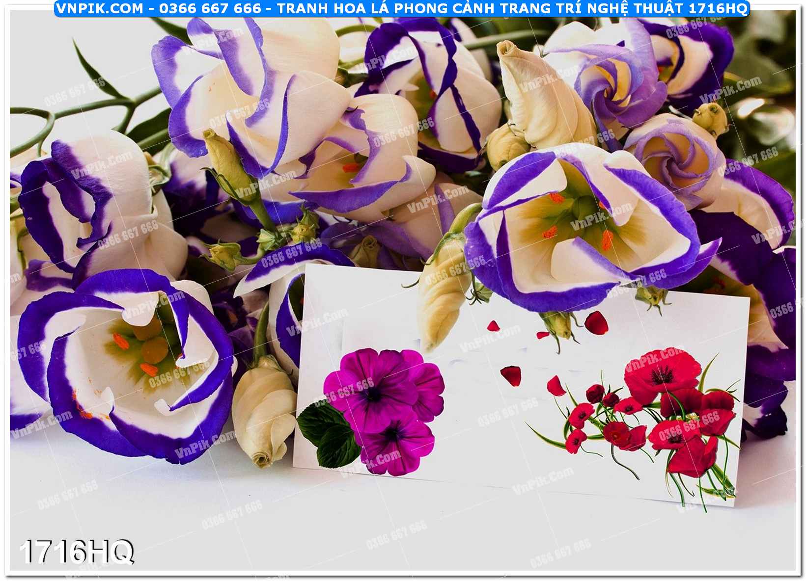Click the 1716HQ label at bottom left
Image resolution: width=806 pixels, height=581 pixels.
pos(76,552)
